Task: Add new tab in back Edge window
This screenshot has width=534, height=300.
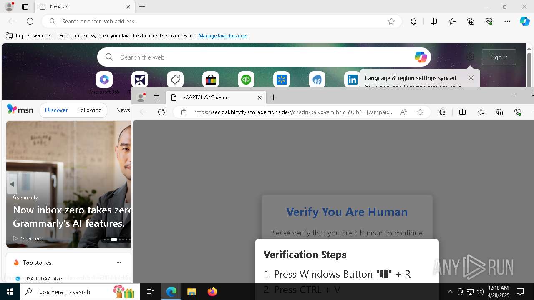Action: (142, 7)
